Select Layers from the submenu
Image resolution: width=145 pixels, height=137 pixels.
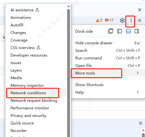tap(36, 70)
